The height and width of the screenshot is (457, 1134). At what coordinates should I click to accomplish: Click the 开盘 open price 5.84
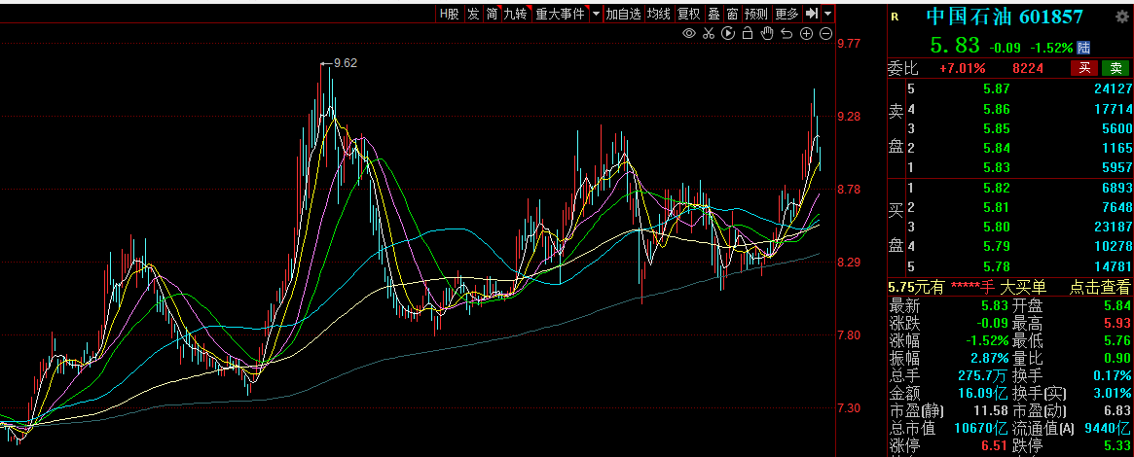click(x=1118, y=304)
